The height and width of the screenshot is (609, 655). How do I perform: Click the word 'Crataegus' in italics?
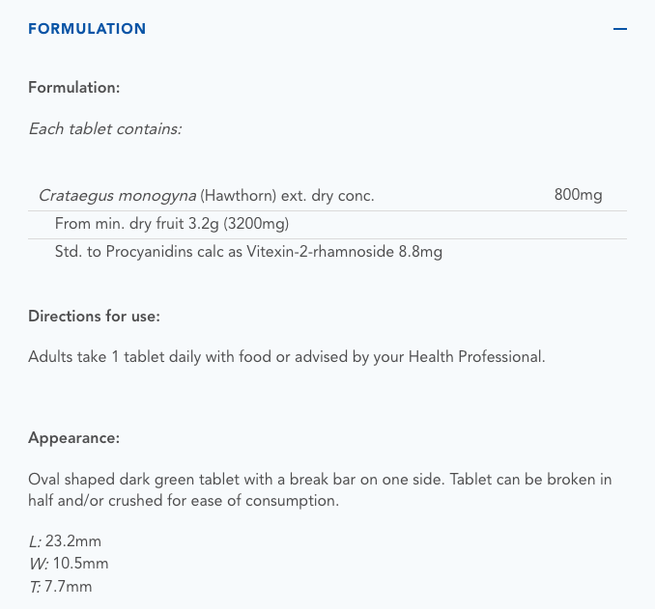coord(72,196)
